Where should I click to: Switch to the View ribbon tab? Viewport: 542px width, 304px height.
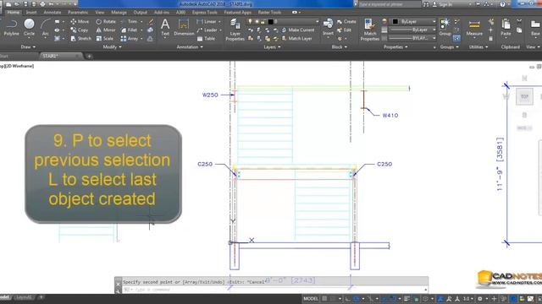pos(100,12)
